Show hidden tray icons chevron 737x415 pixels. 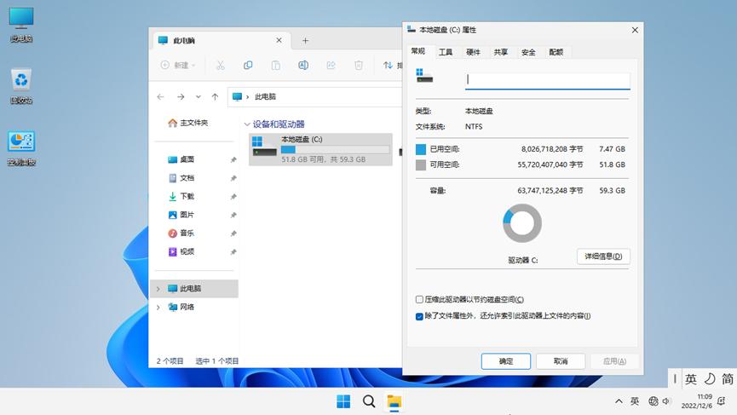coord(619,401)
